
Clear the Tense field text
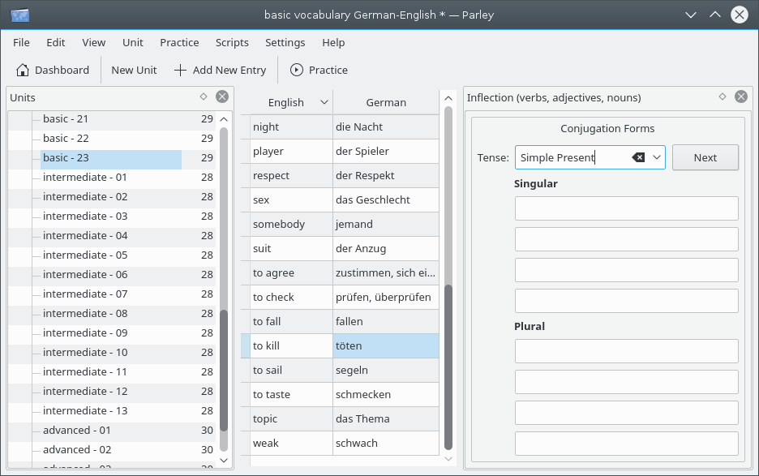coord(638,157)
